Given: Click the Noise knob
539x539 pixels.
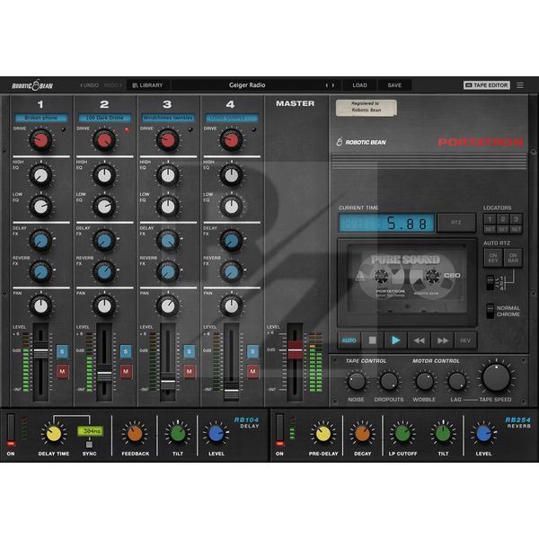Looking at the screenshot, I should (357, 381).
